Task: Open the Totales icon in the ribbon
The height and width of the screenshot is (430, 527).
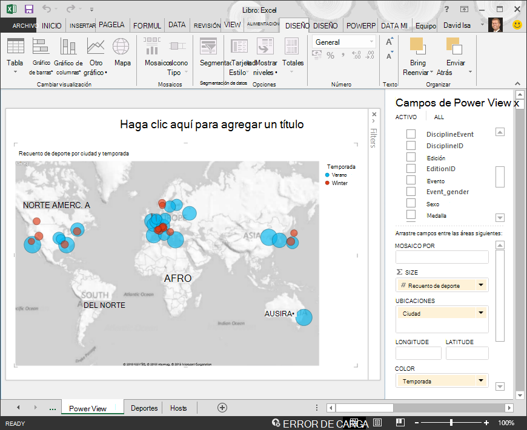Action: click(292, 47)
